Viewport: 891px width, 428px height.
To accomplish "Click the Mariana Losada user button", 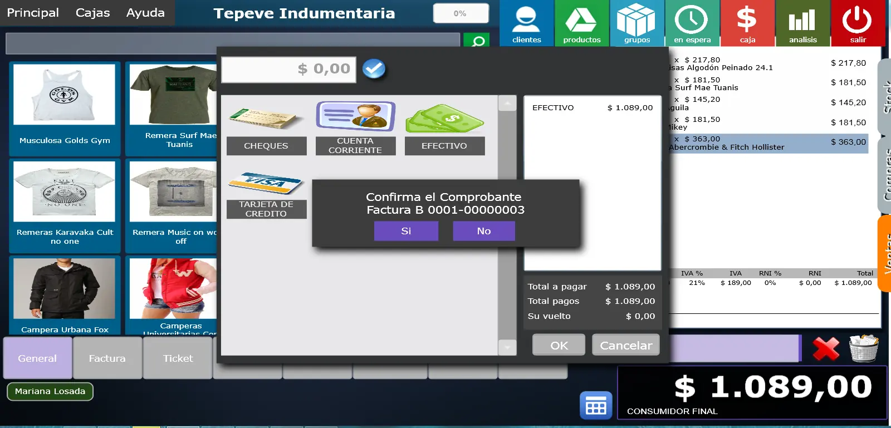I will (x=50, y=391).
